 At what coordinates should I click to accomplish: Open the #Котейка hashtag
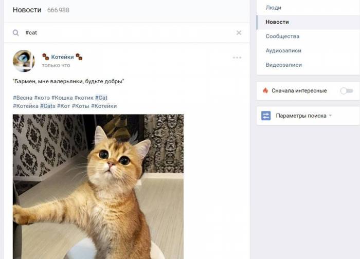coord(25,106)
